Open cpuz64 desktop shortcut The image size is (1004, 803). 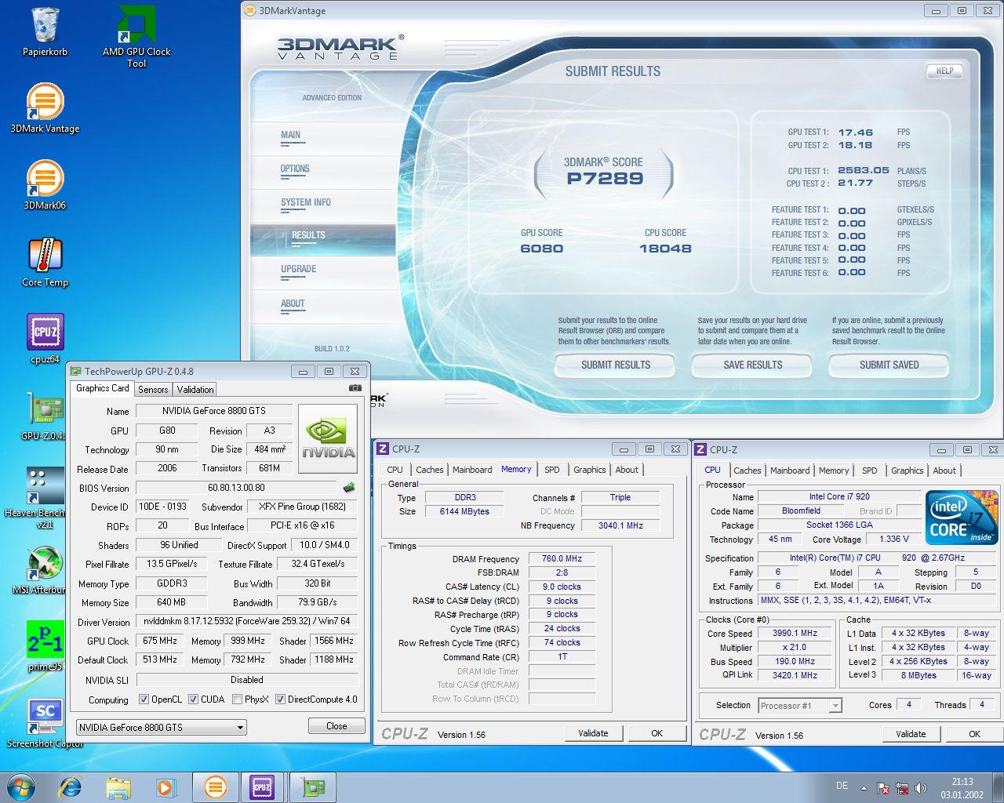(x=45, y=339)
